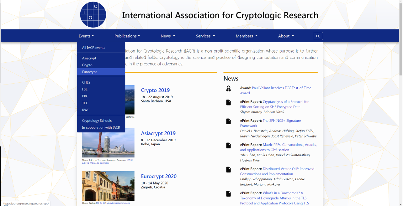The image size is (403, 206).
Task: Click the IACR logo at the top
Action: (93, 14)
